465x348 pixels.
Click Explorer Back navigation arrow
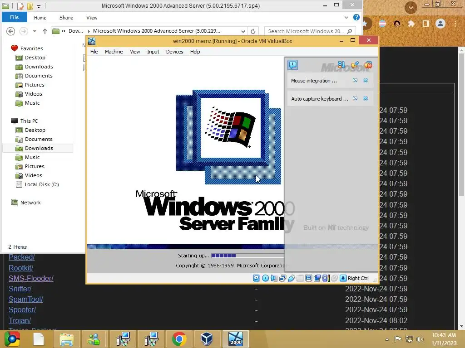[11, 31]
